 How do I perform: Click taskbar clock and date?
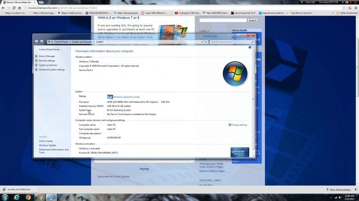[349, 197]
